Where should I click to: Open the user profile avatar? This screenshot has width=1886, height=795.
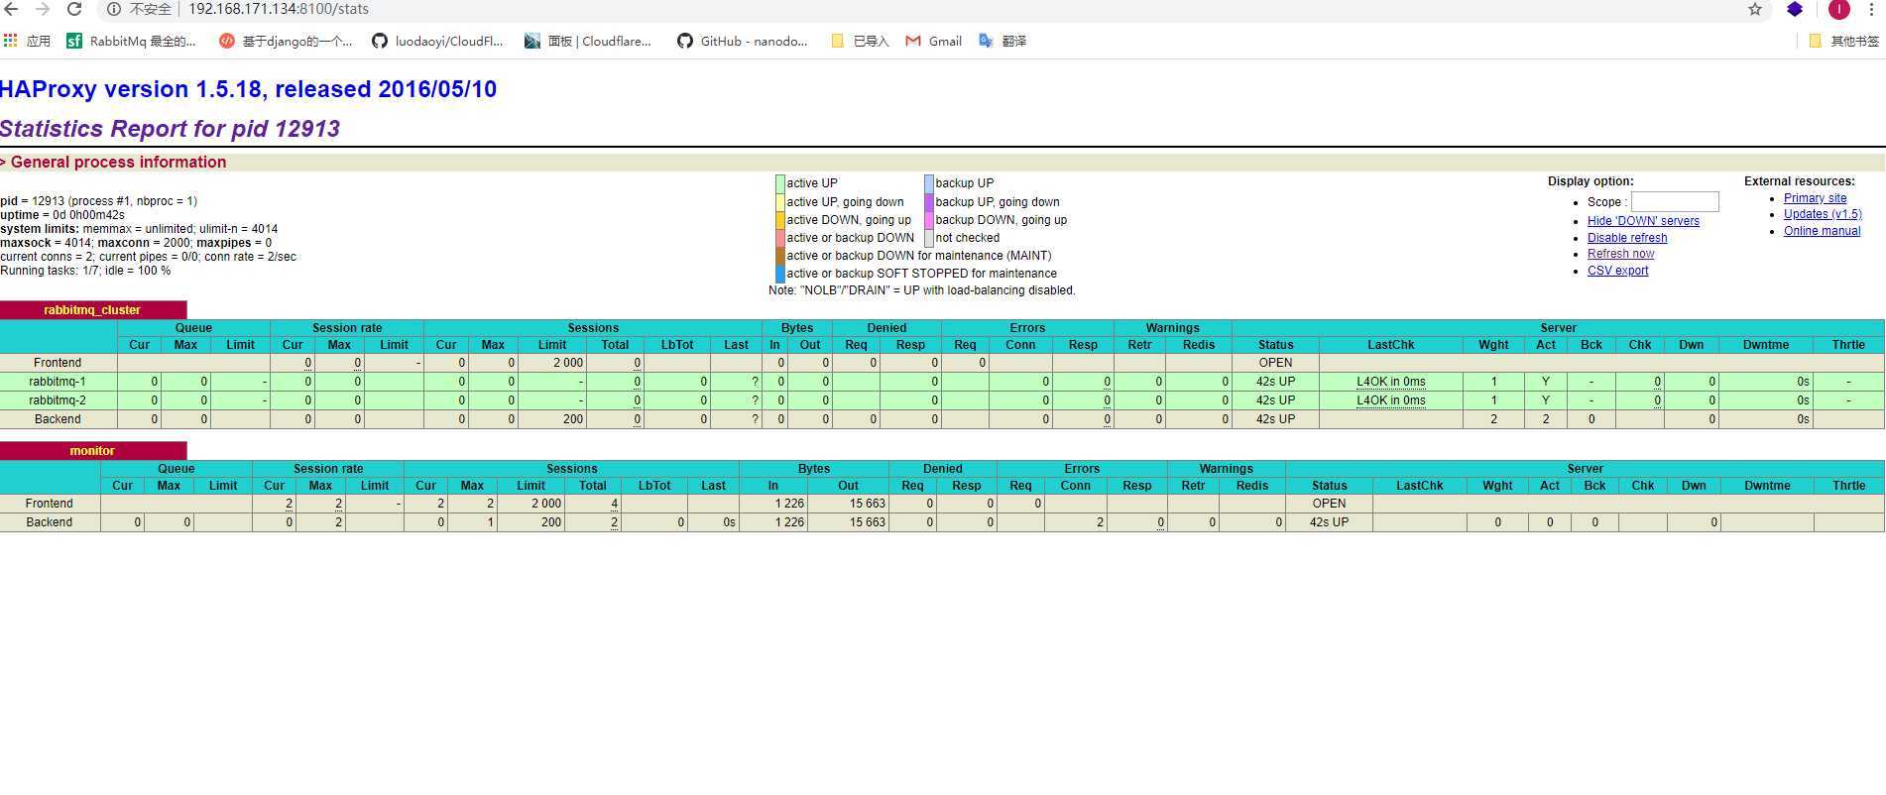click(x=1839, y=9)
